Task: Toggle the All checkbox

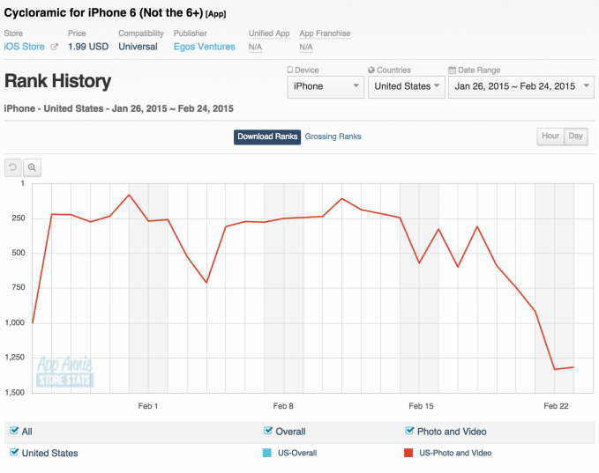Action: click(14, 432)
